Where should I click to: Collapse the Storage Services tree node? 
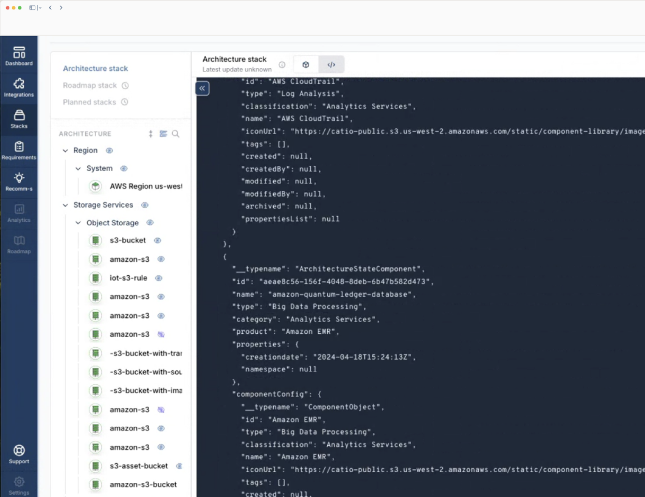pyautogui.click(x=65, y=205)
